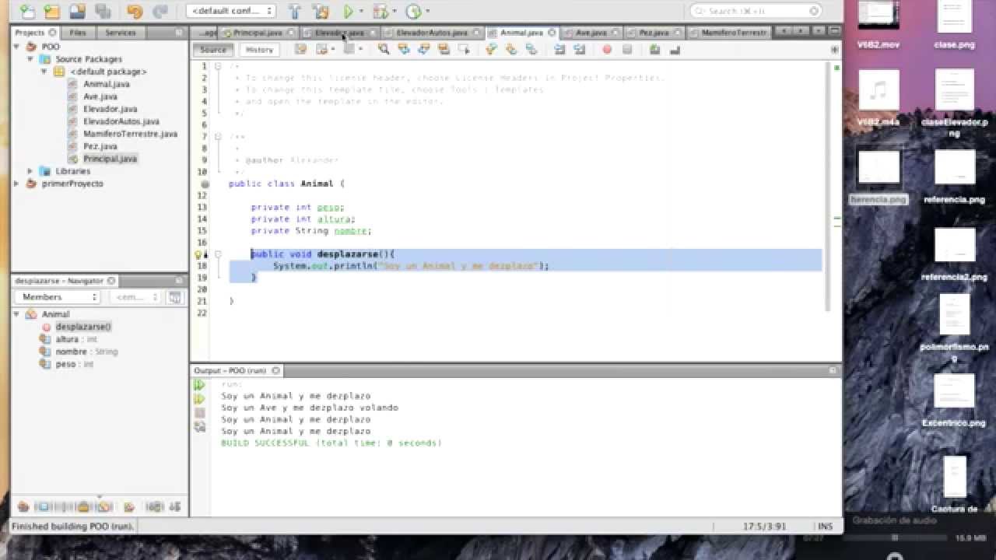This screenshot has height=560, width=996.
Task: Click the Undo arrow icon
Action: click(x=135, y=11)
